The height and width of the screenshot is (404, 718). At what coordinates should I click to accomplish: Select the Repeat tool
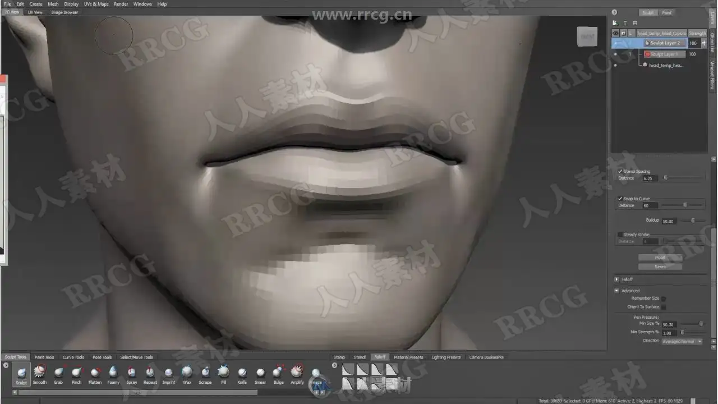click(150, 374)
